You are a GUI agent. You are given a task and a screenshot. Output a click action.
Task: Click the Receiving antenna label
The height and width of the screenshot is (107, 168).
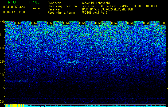(x=61, y=13)
